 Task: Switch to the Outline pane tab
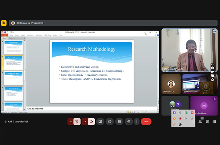(x=11, y=38)
